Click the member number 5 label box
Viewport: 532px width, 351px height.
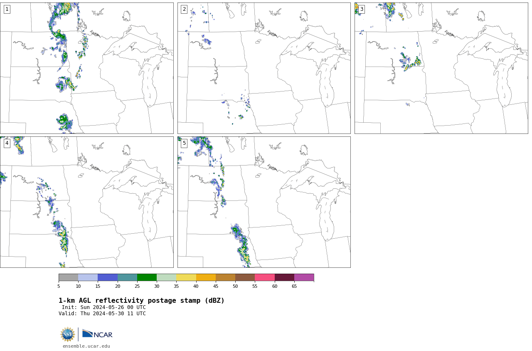coord(184,143)
